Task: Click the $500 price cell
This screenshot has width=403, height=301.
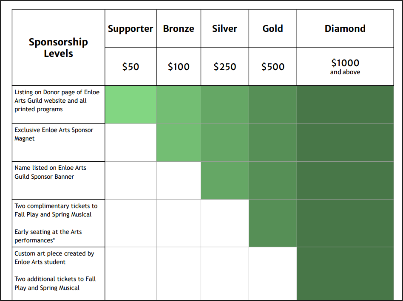Action: point(272,67)
